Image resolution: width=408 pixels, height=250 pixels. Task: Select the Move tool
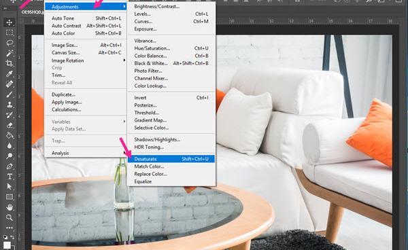(10, 22)
